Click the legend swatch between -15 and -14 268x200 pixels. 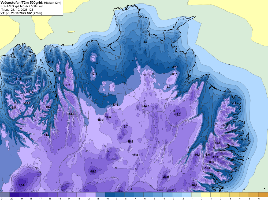tap(62, 195)
